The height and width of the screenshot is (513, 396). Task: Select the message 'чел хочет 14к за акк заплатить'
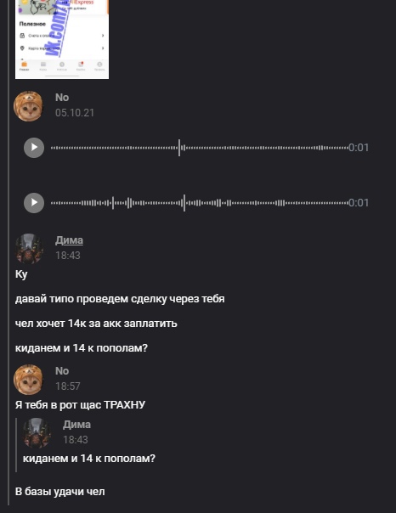pyautogui.click(x=96, y=324)
